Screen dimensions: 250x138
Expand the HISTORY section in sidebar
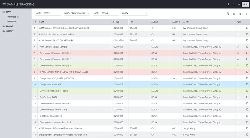10,31
